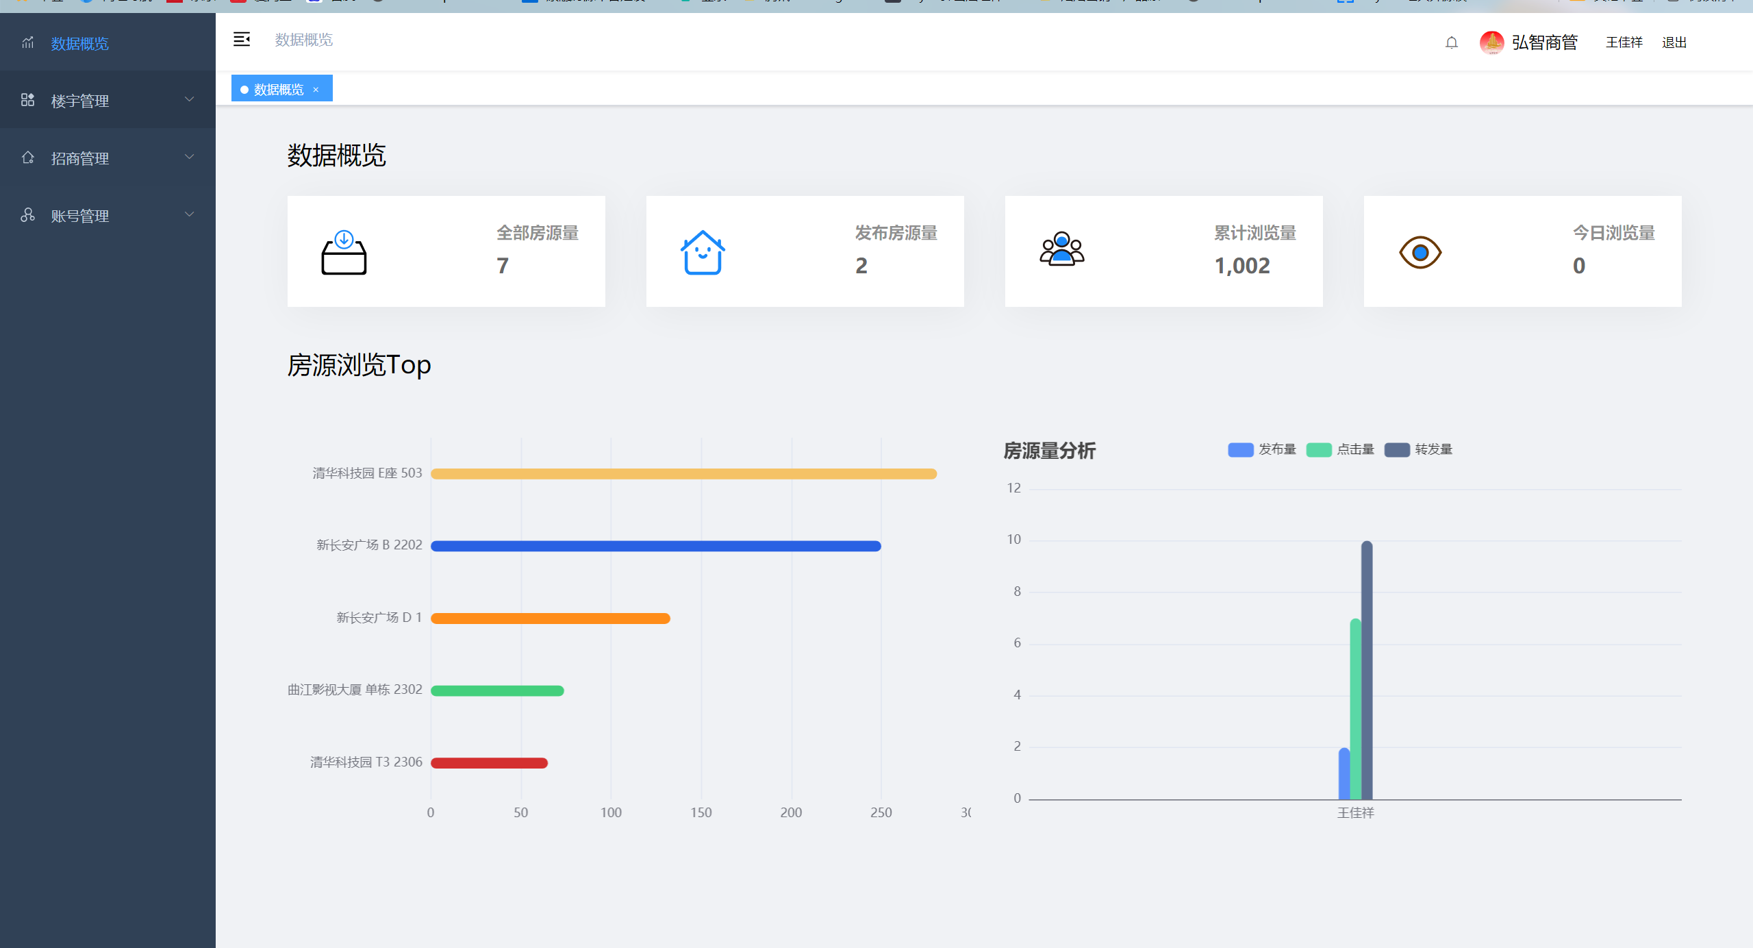1753x948 pixels.
Task: Click the 累计浏览量 people icon
Action: [1061, 249]
